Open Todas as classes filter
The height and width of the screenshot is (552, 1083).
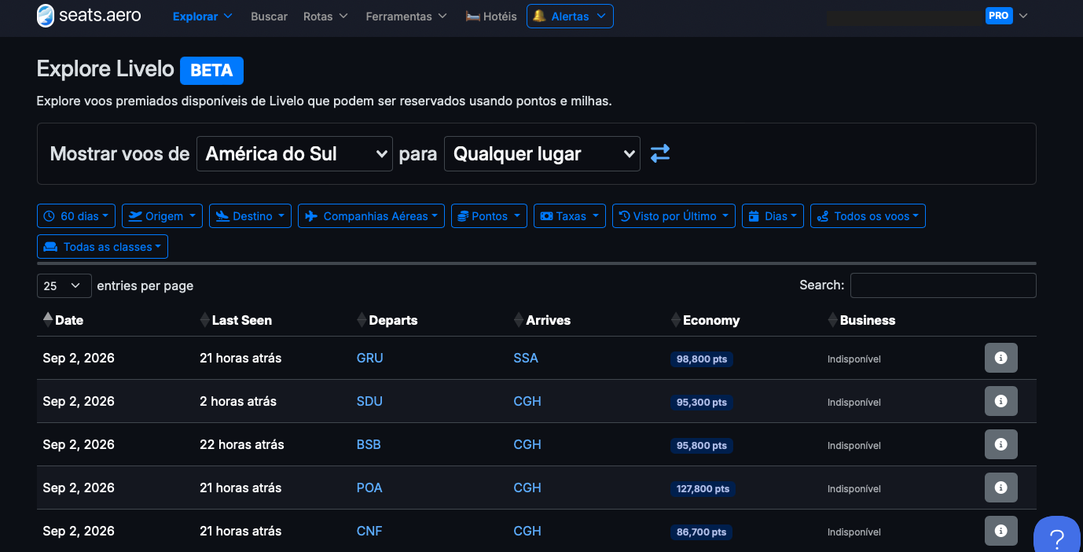(x=102, y=246)
